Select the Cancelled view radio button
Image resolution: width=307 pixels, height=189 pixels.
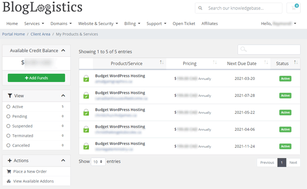click(8, 145)
